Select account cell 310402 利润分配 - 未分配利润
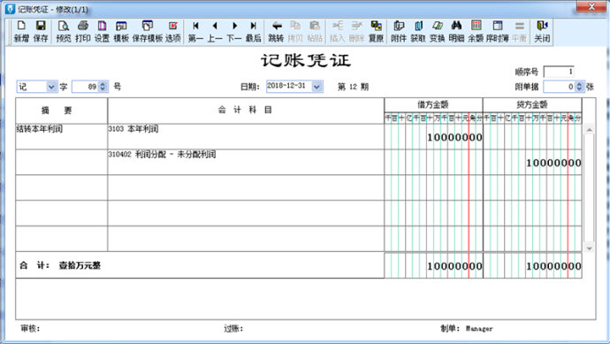 (x=246, y=162)
